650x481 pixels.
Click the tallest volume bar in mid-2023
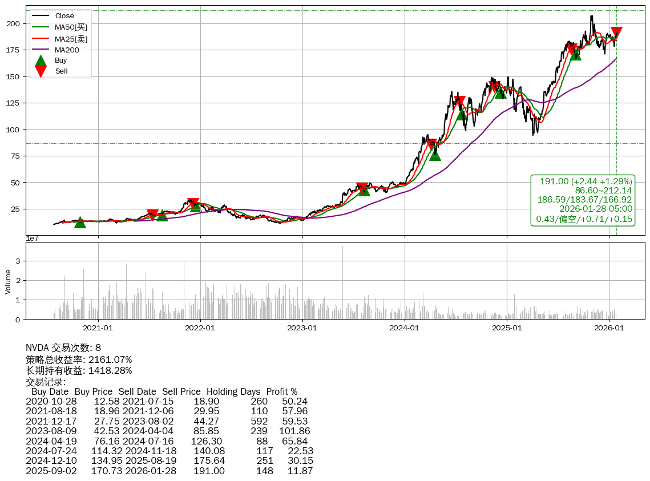(x=342, y=282)
